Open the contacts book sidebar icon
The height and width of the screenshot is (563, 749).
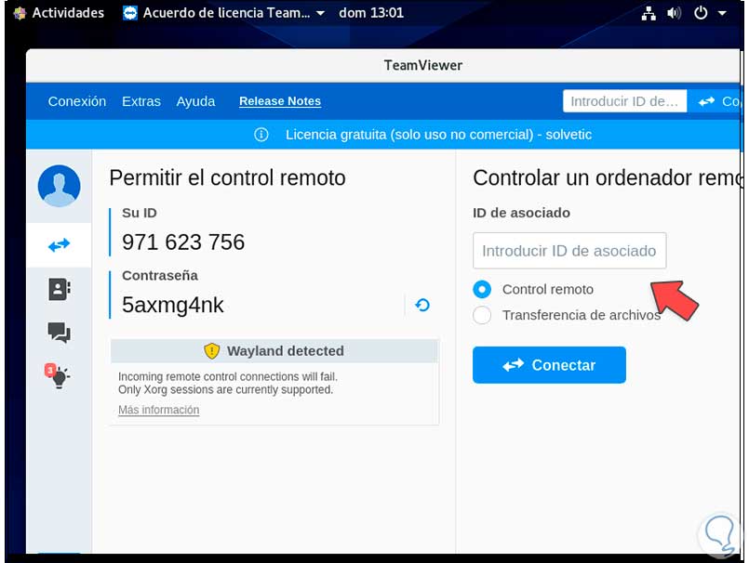60,289
